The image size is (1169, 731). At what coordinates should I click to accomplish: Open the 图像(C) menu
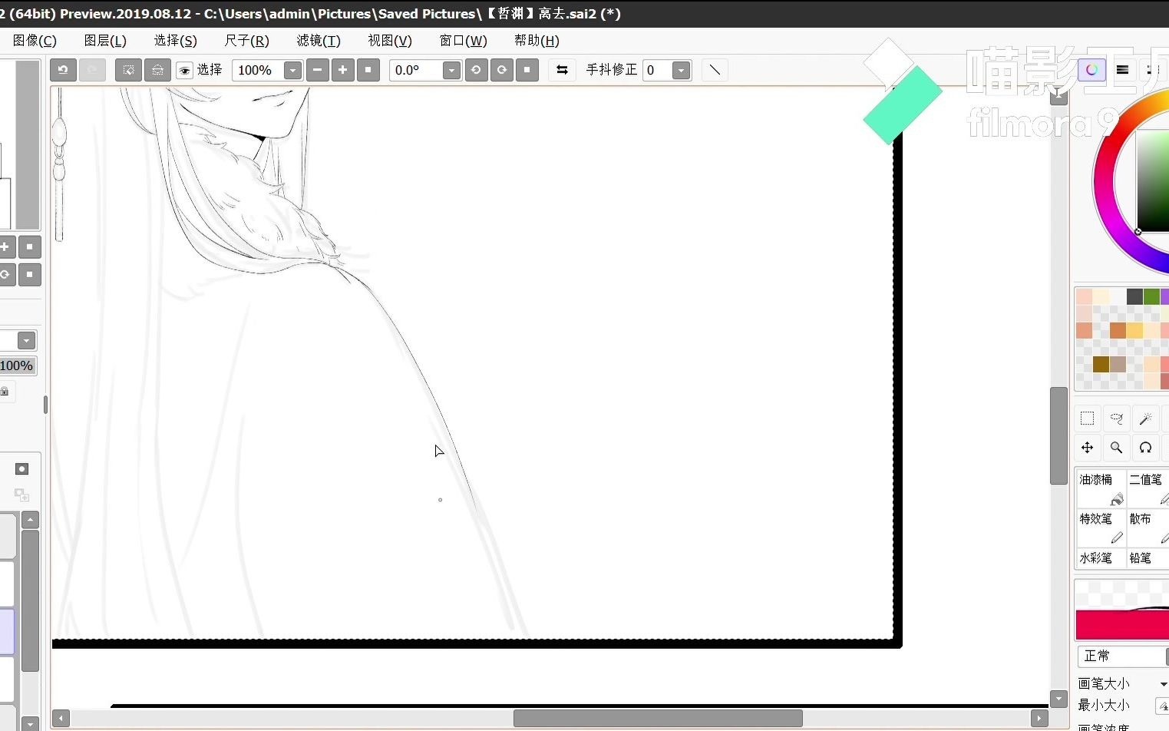click(35, 41)
